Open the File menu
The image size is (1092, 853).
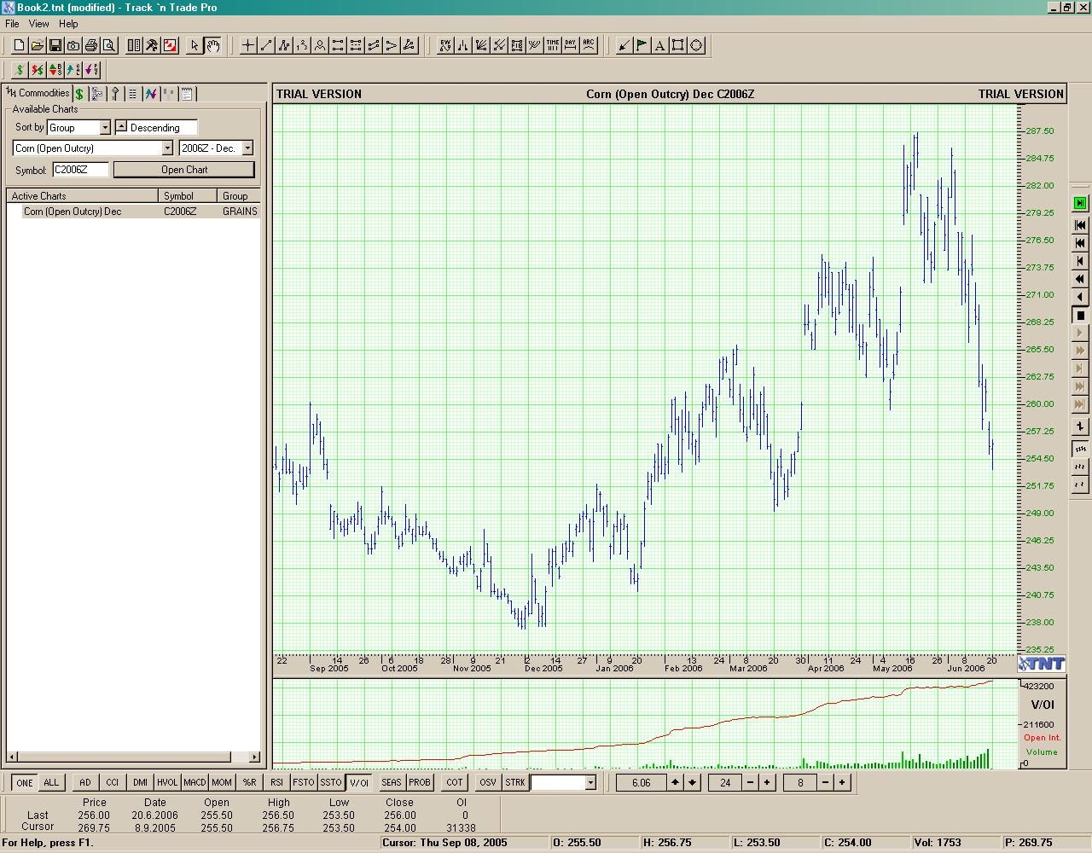(x=12, y=24)
